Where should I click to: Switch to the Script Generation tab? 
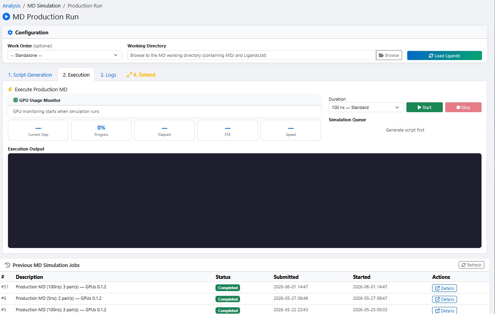[30, 75]
